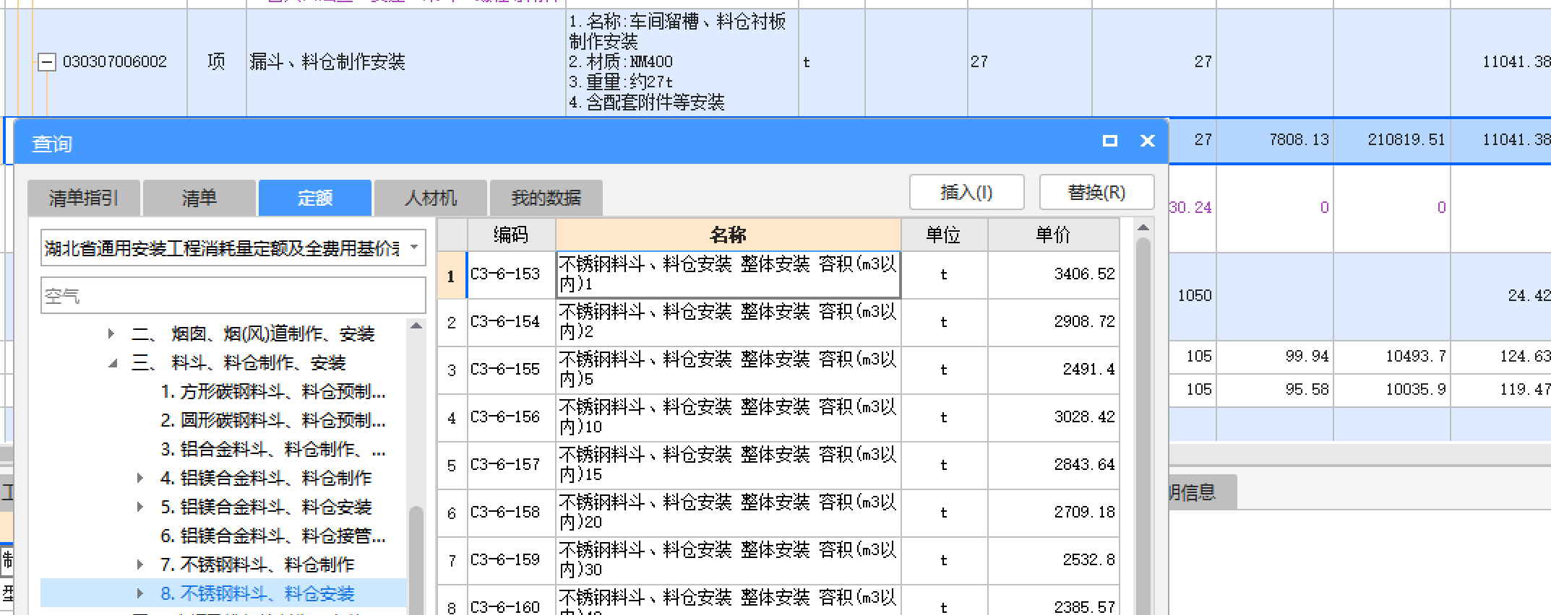
Task: Expand 7. 不锈钢料斗、料仓制作 node
Action: [140, 564]
